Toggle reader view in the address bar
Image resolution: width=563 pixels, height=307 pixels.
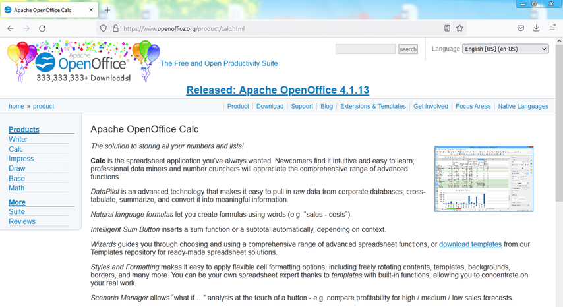coord(447,28)
